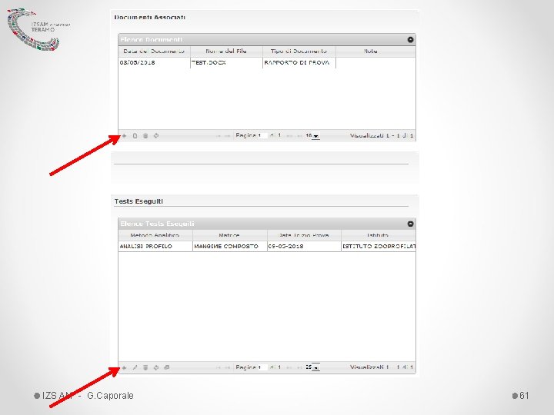Sort by Note column header
This screenshot has width=554, height=415.
pos(375,51)
